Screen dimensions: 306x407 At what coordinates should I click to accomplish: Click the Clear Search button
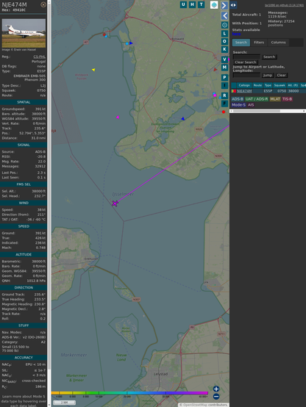point(246,62)
